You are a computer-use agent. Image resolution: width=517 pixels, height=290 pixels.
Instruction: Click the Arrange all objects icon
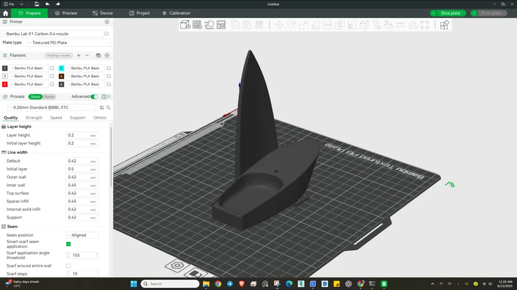coord(221,25)
